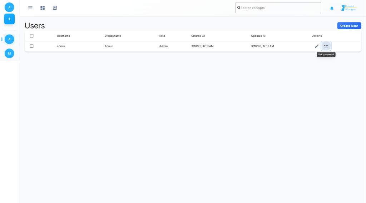This screenshot has width=366, height=203.
Task: Edit the admin user with pencil icon
Action: [x=317, y=46]
